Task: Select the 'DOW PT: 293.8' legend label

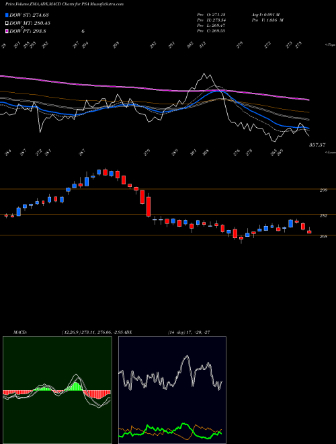Action: (28, 31)
